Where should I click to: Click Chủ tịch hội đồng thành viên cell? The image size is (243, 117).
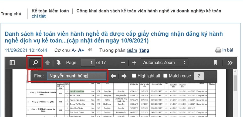coord(121,100)
